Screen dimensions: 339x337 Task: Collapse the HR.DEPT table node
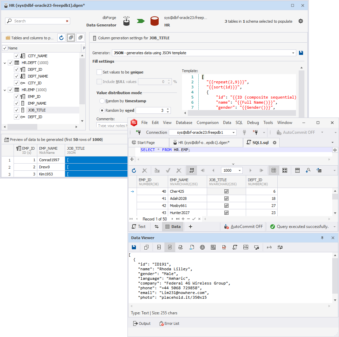(5, 63)
